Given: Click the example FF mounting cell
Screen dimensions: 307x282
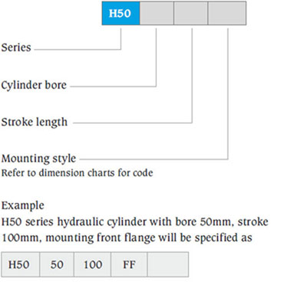Looking at the screenshot, I should [129, 264].
